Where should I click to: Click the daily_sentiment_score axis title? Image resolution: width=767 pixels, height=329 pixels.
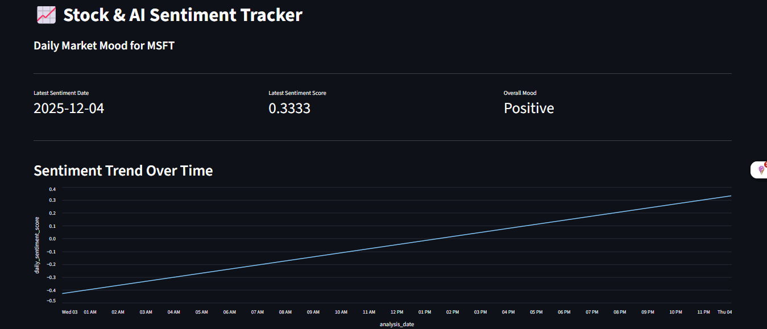[x=37, y=245]
